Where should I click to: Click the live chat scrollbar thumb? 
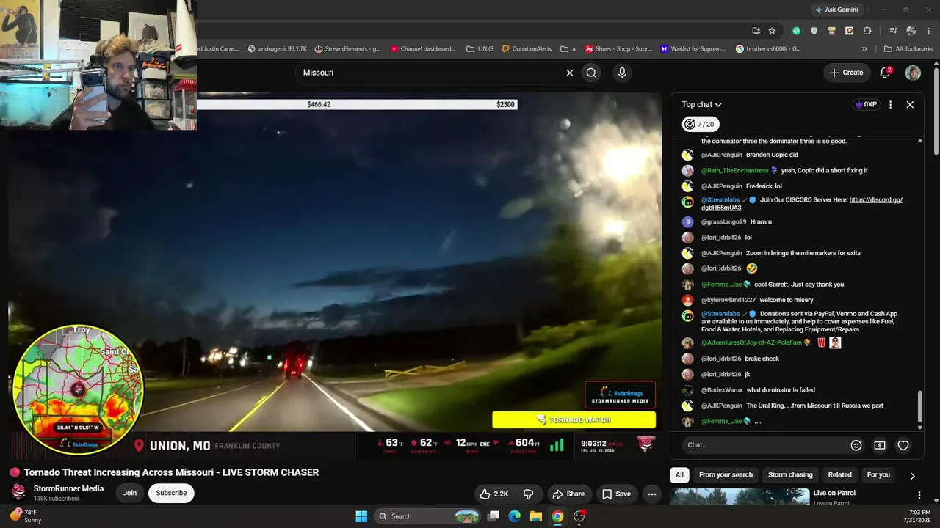pos(920,407)
